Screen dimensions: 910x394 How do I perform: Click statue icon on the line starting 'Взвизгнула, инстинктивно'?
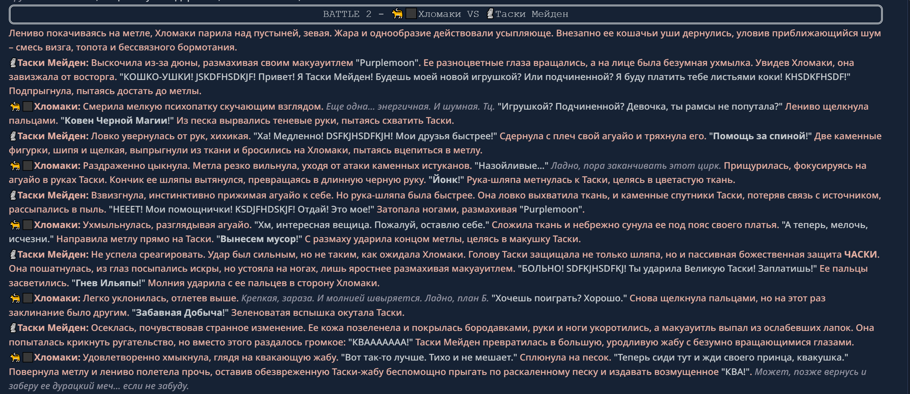point(13,195)
